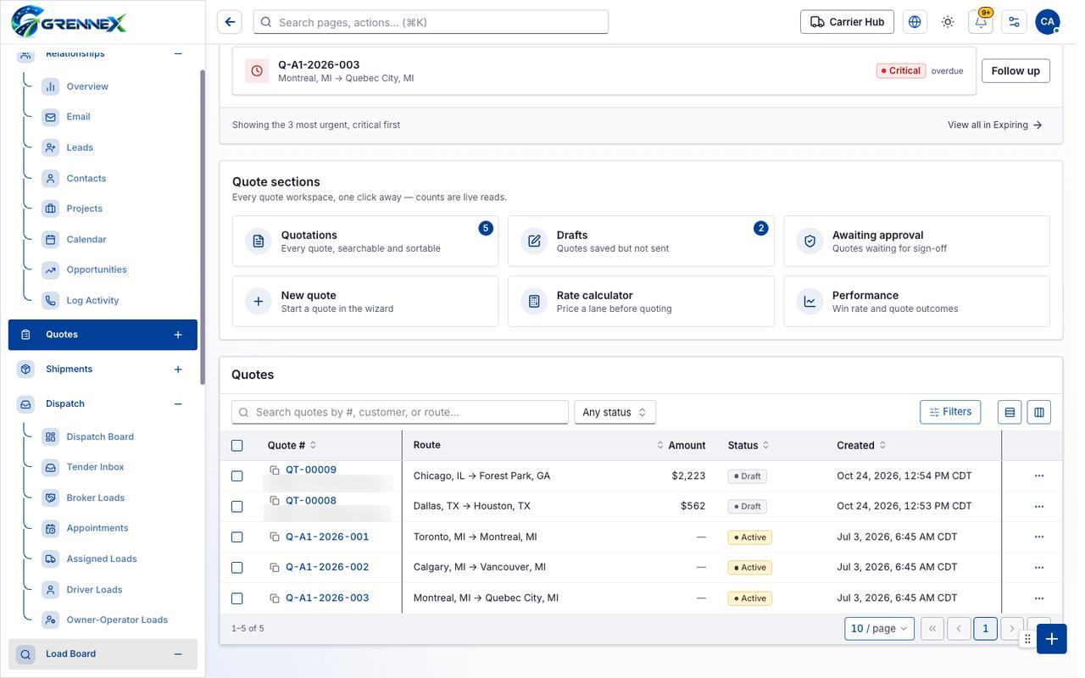
Task: Open the Filters button
Action: pyautogui.click(x=950, y=412)
